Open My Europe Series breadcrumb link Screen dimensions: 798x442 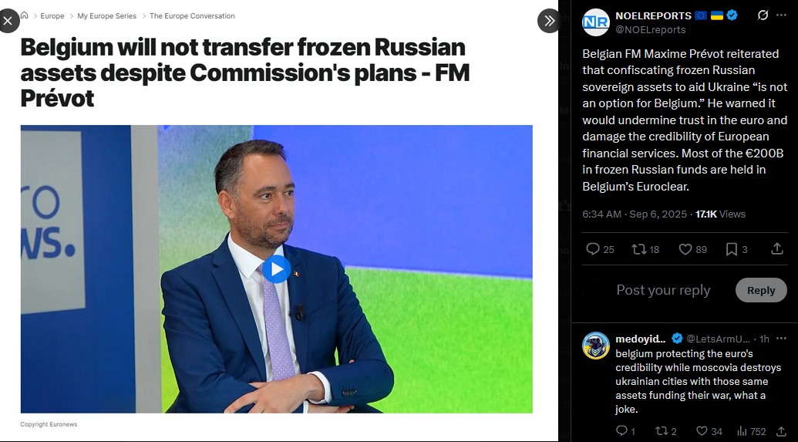107,15
